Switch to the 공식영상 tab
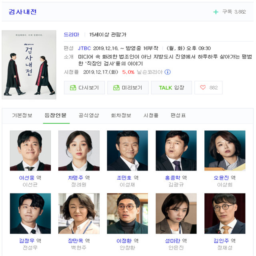The height and width of the screenshot is (256, 256). click(89, 116)
